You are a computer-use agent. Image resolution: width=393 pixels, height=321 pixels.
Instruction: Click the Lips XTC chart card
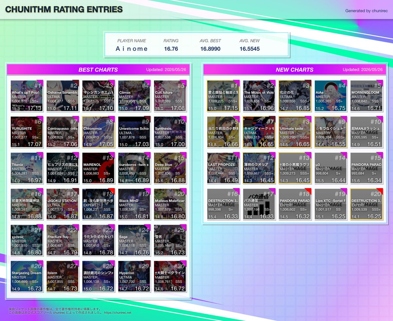coord(331,204)
